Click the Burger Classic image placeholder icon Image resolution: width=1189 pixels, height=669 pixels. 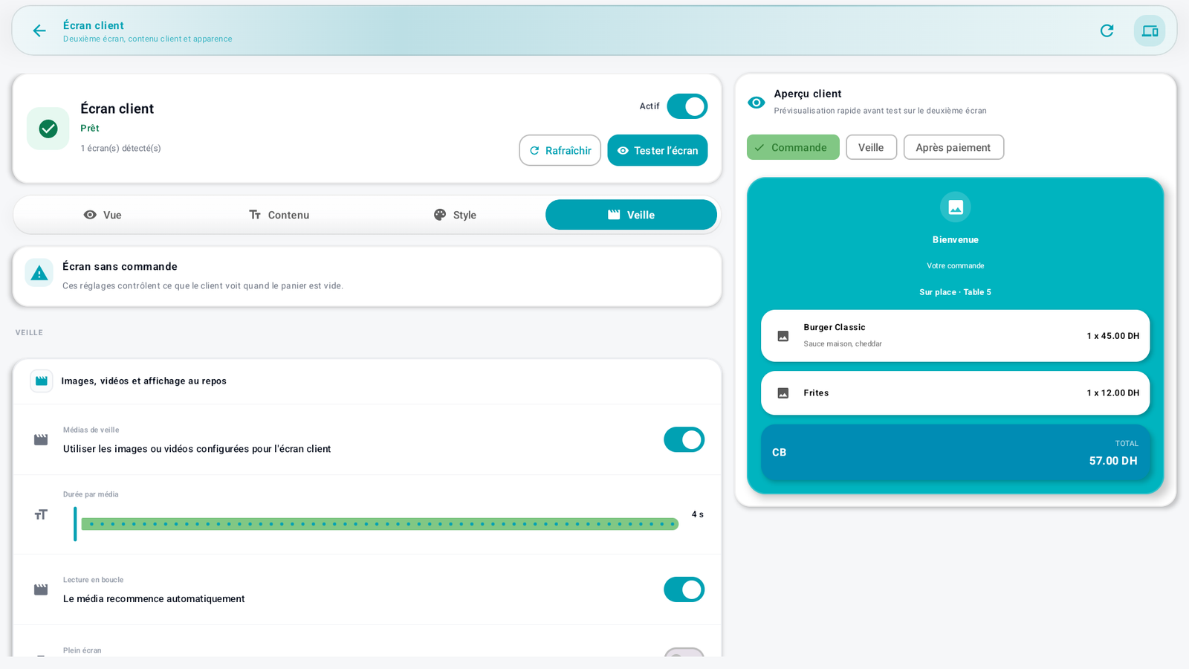point(783,336)
